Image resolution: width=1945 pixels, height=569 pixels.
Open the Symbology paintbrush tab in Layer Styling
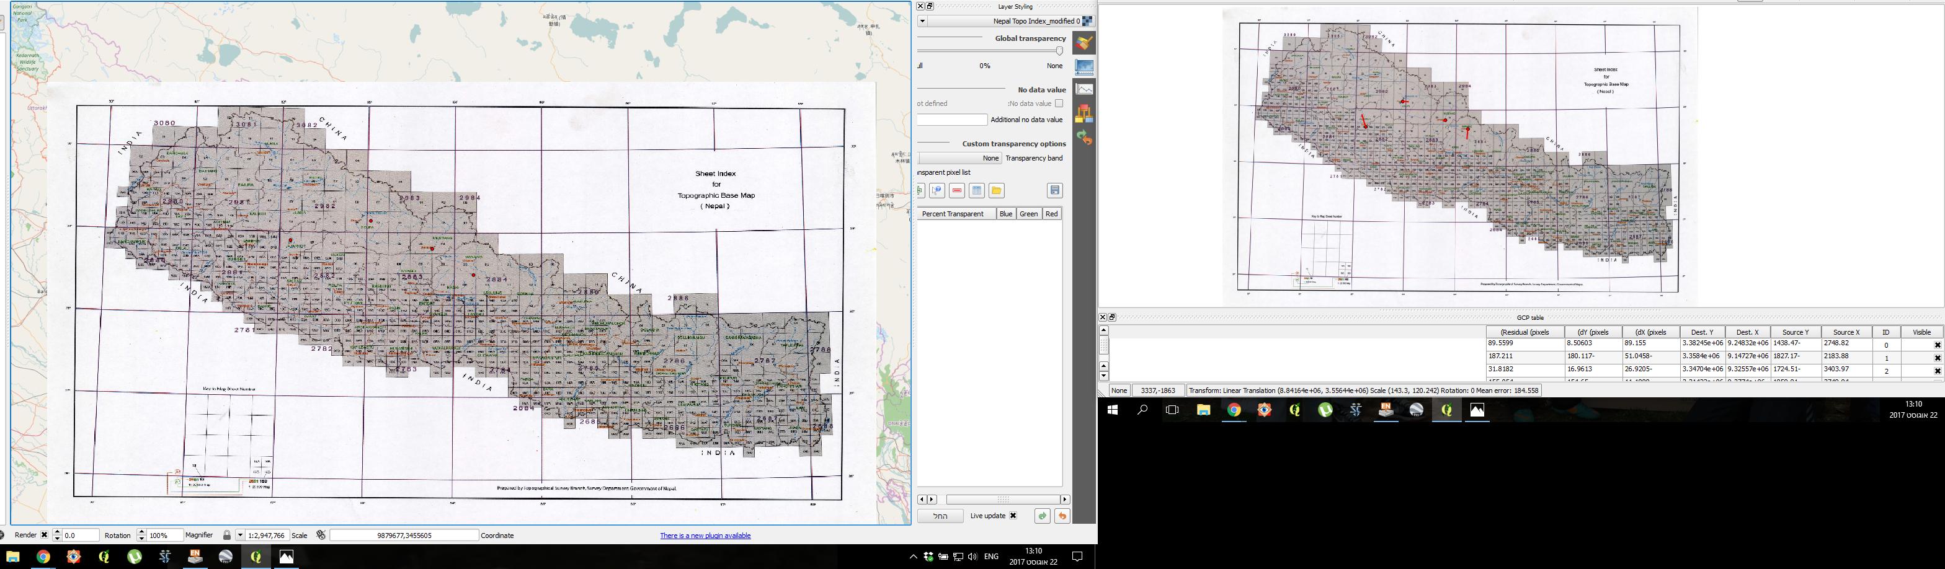tap(1084, 43)
